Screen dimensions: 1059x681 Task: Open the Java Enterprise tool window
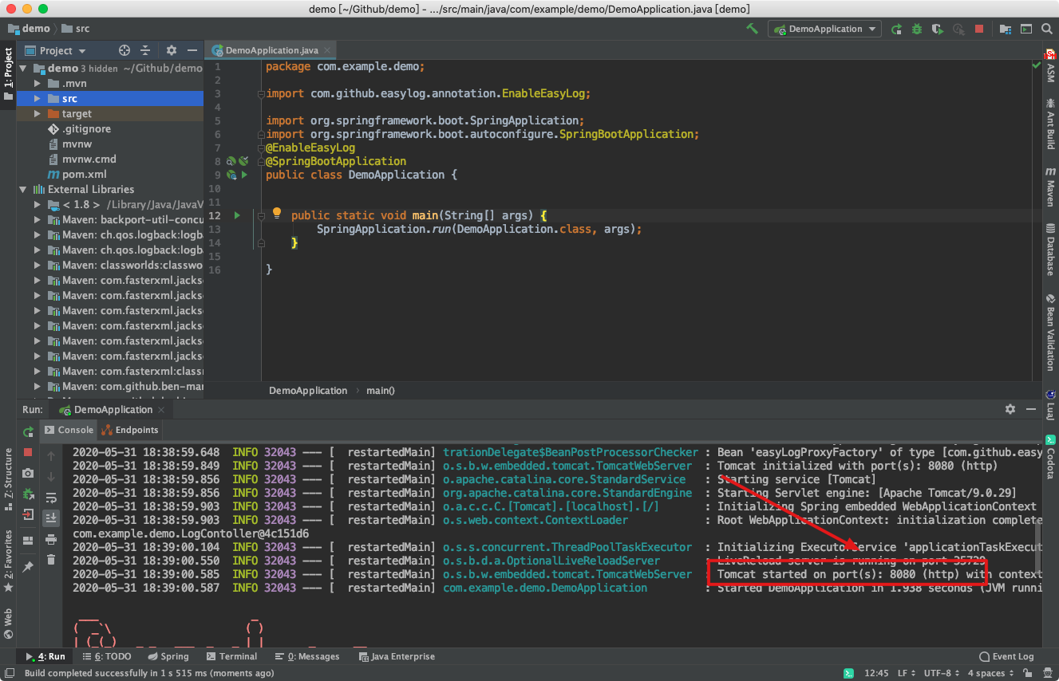pos(397,656)
